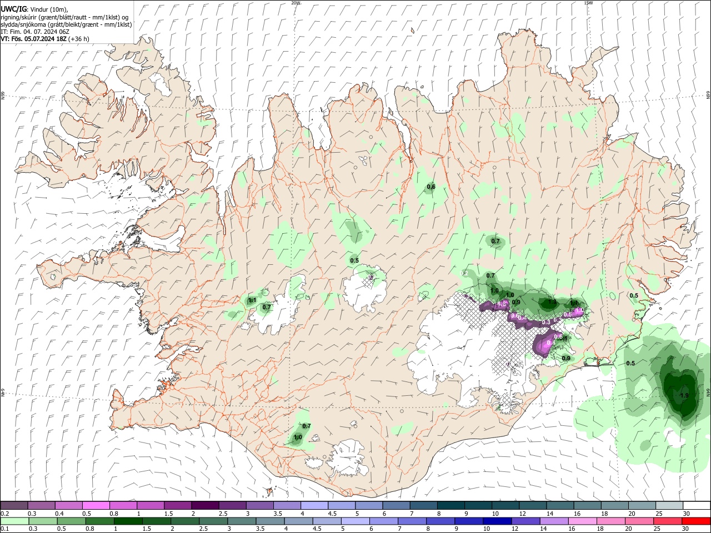Select the 3 swatch in the upper legend row
The image size is (711, 533).
click(x=259, y=505)
